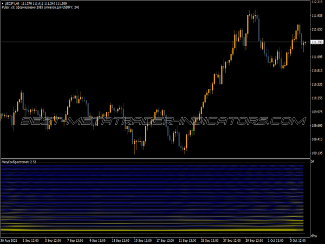Screen dimensions: 325x244
Task: Click the 111.655 price axis label
Action: pos(317,29)
